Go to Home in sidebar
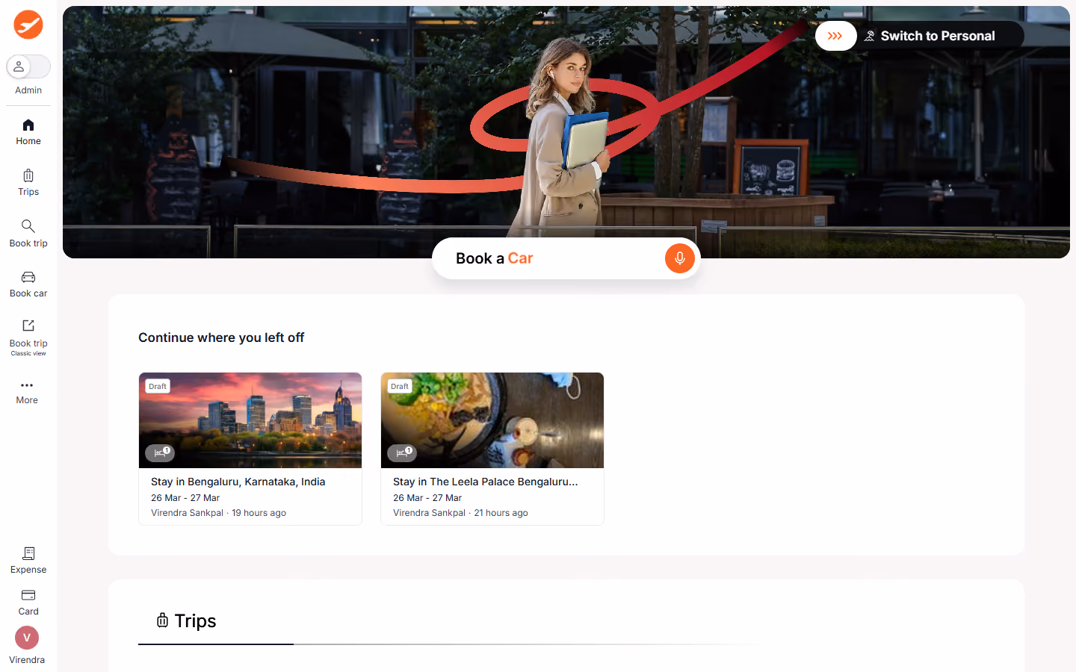This screenshot has height=672, width=1076. pyautogui.click(x=28, y=131)
